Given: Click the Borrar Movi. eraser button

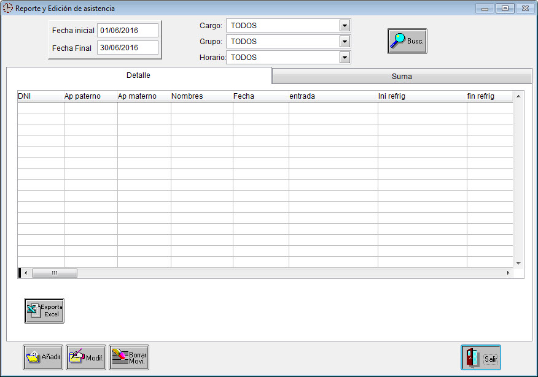Looking at the screenshot, I should point(129,357).
